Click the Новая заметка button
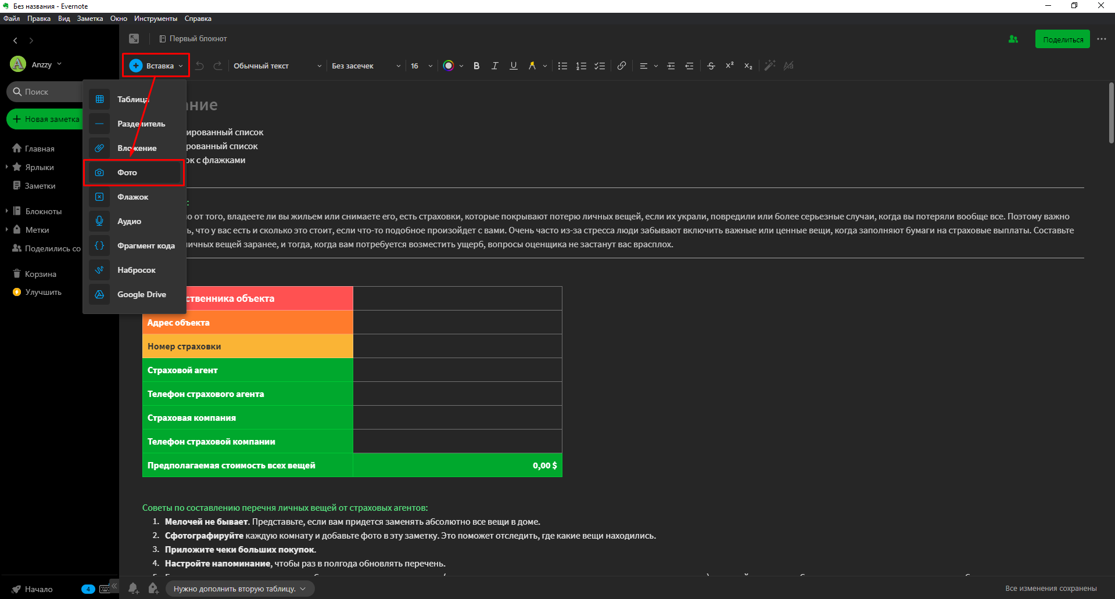This screenshot has height=599, width=1115. coord(46,119)
